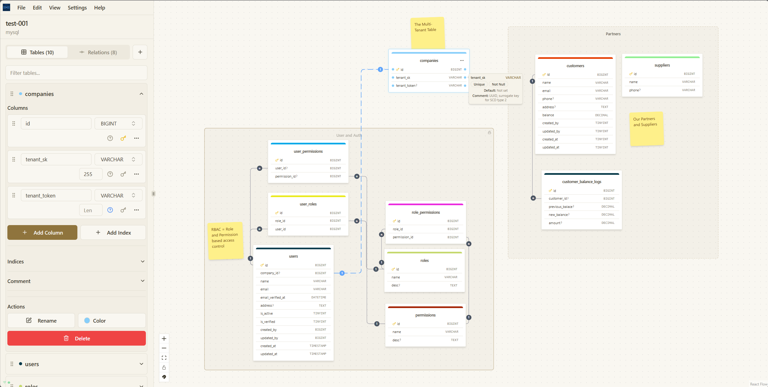The image size is (768, 387).
Task: Switch to the Relations (8) tab
Action: coord(98,52)
